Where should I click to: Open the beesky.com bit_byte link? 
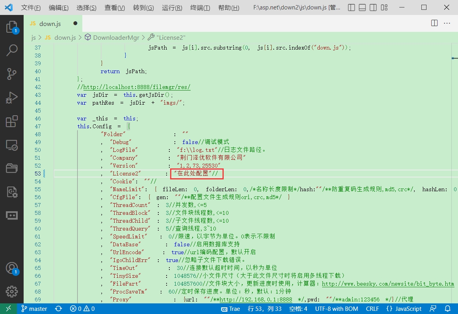pyautogui.click(x=388, y=284)
